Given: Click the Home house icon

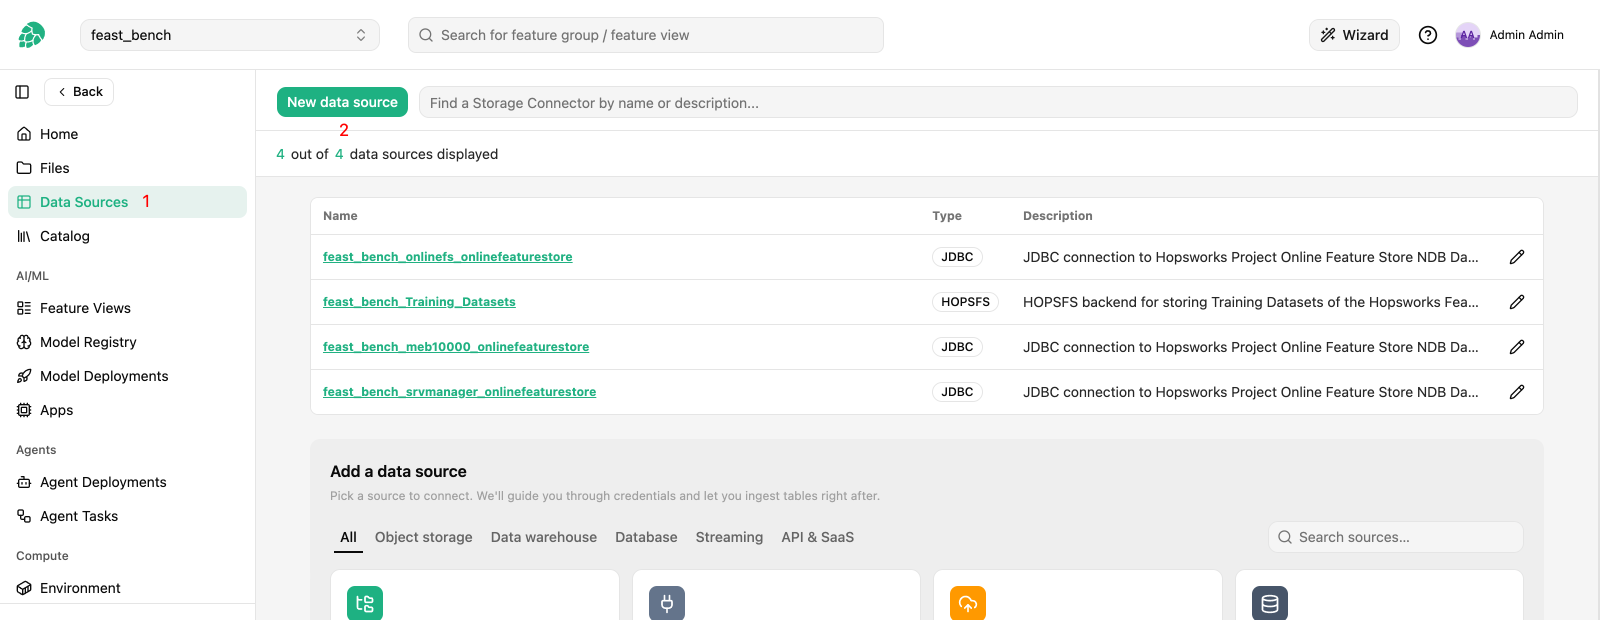Looking at the screenshot, I should 23,134.
